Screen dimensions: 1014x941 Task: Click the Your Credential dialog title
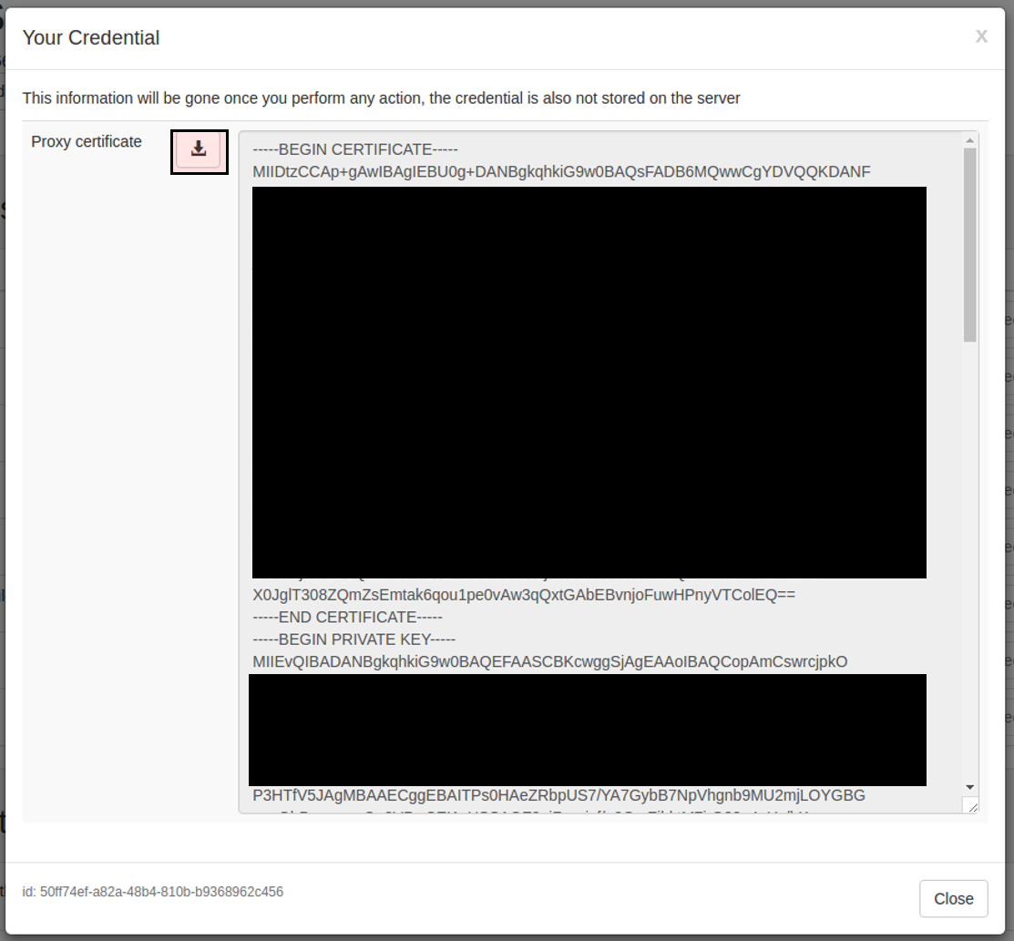tap(90, 37)
